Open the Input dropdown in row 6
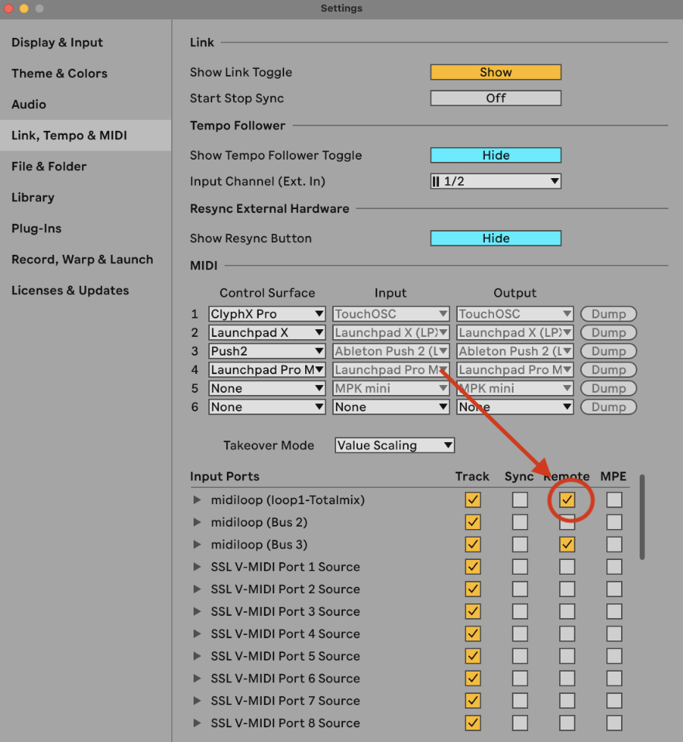683x742 pixels. coord(391,407)
